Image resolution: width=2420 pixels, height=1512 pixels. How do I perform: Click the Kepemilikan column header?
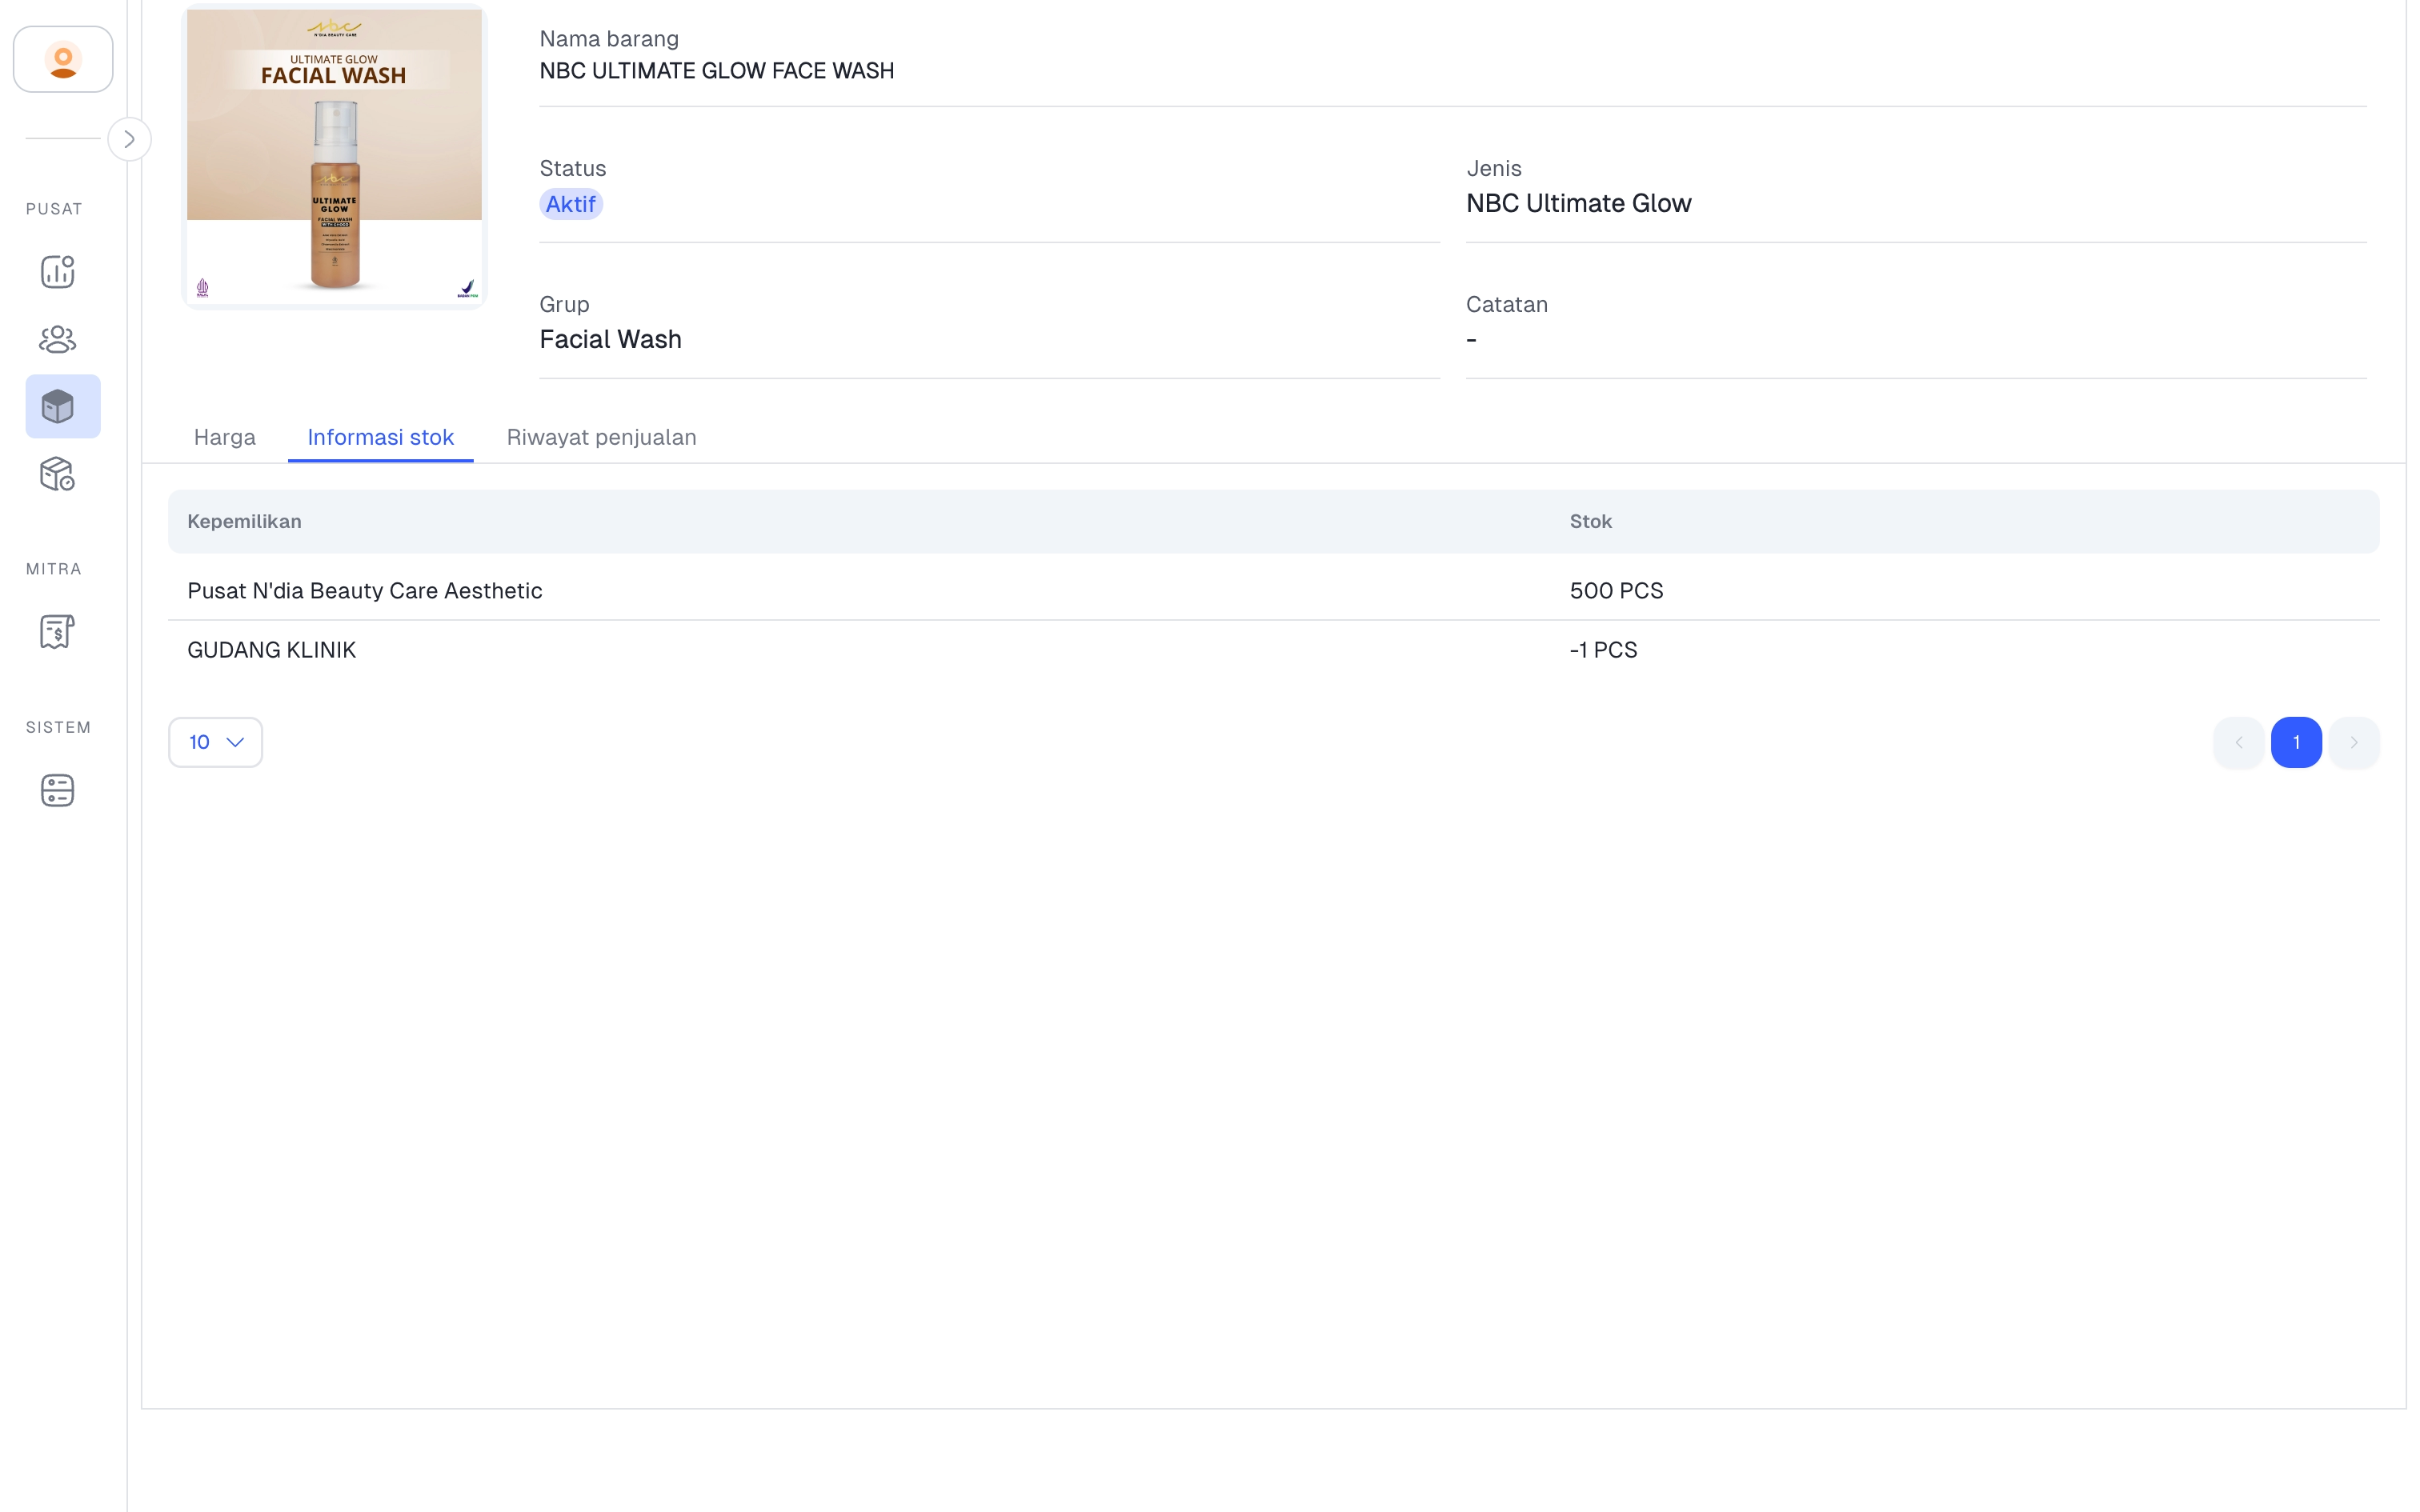(x=244, y=521)
